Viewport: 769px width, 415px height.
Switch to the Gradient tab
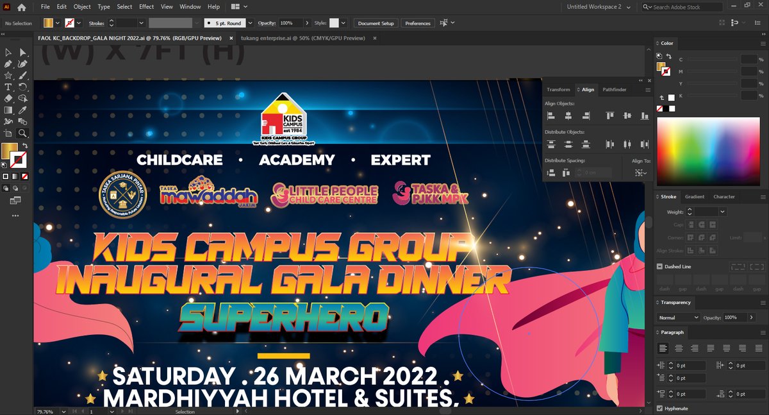(x=695, y=197)
